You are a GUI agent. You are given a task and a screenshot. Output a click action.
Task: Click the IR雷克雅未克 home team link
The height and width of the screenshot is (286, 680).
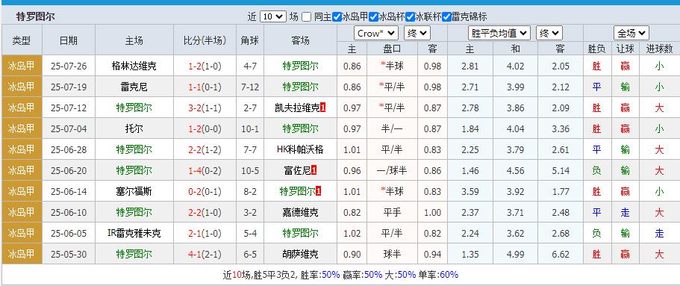point(134,234)
